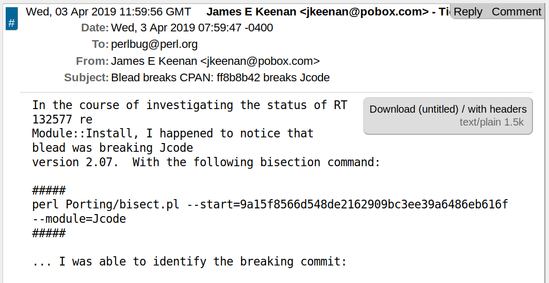Click the Blead breaks CPAN subject text
Viewport: 549px width, 283px height.
tap(220, 78)
